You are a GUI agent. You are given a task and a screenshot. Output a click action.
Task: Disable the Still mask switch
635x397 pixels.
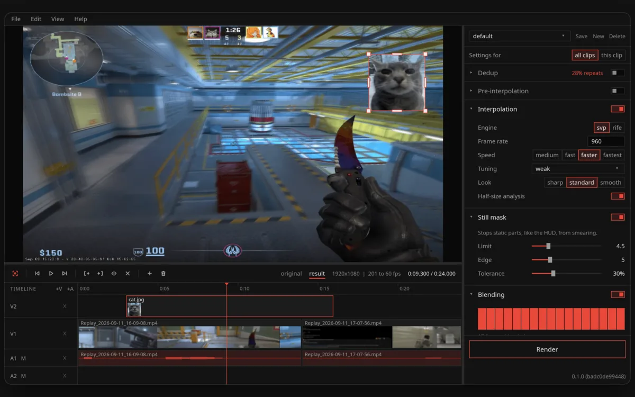click(x=618, y=217)
